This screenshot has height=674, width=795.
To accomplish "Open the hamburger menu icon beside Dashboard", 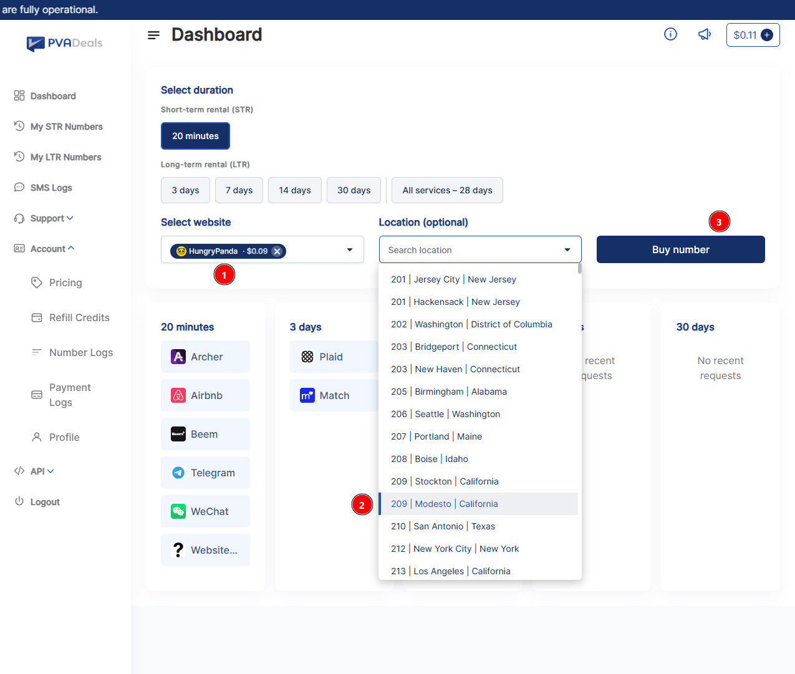I will [153, 36].
